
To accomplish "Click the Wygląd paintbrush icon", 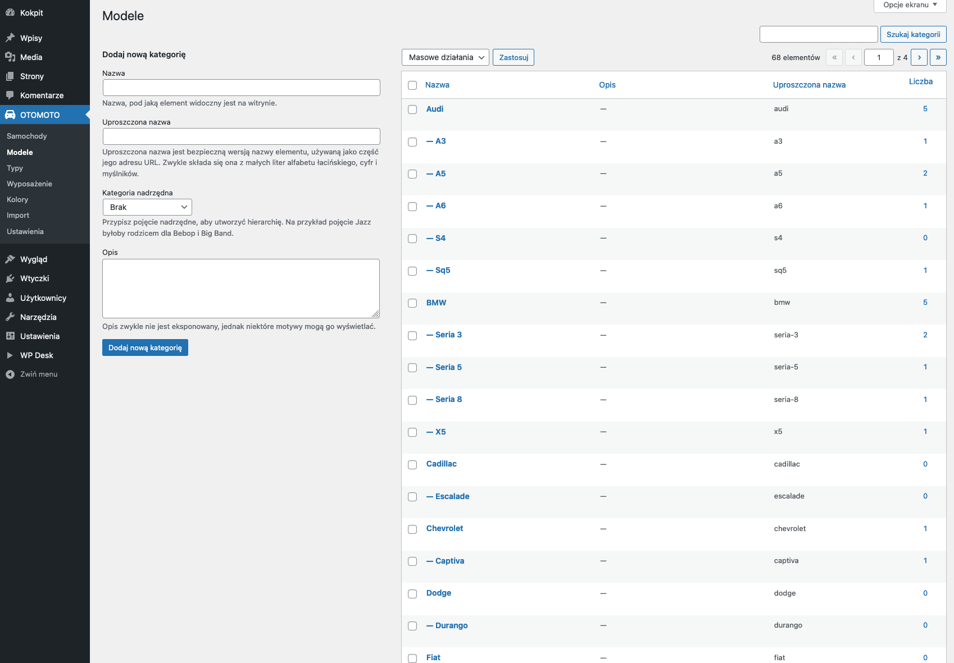I will click(10, 259).
